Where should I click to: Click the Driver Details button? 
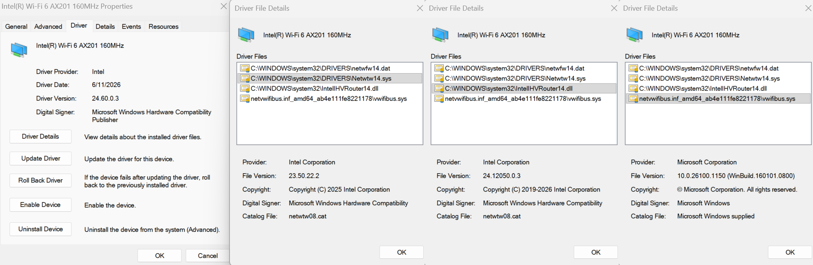pos(40,136)
